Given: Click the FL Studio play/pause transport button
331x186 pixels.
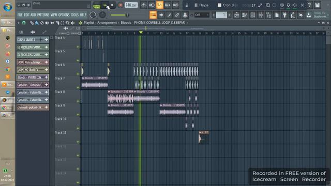Looking at the screenshot, I should tap(104, 5).
